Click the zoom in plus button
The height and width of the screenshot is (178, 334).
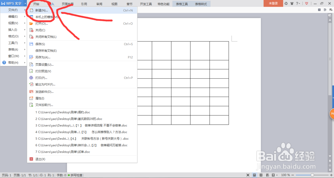331,175
